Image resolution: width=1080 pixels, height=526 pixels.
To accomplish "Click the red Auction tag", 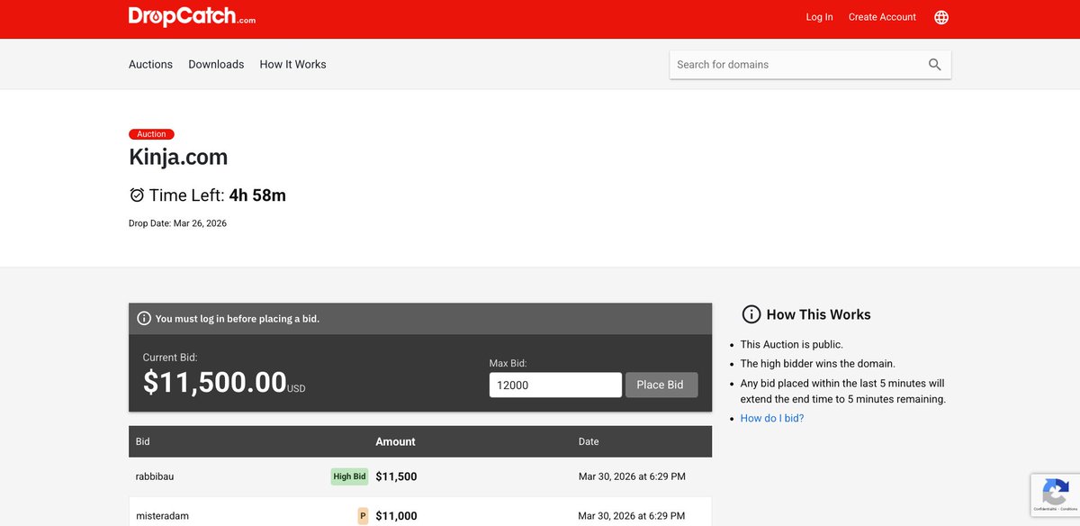I will (x=151, y=134).
